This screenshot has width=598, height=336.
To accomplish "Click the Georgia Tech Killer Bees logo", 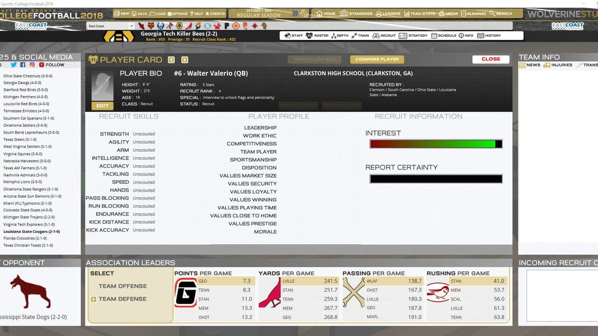I will point(119,36).
